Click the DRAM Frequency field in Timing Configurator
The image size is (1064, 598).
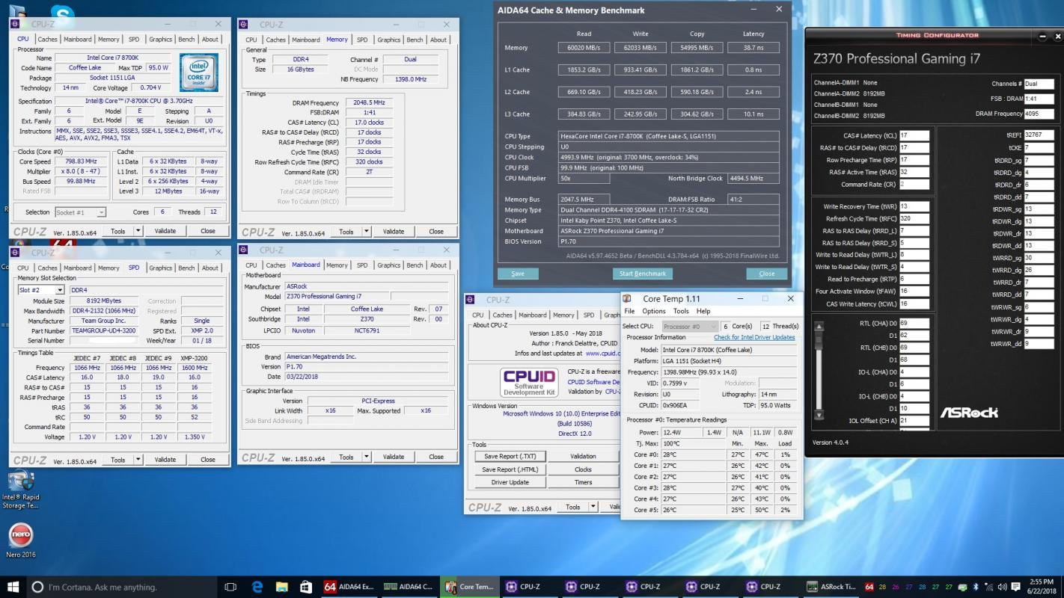pos(1039,114)
